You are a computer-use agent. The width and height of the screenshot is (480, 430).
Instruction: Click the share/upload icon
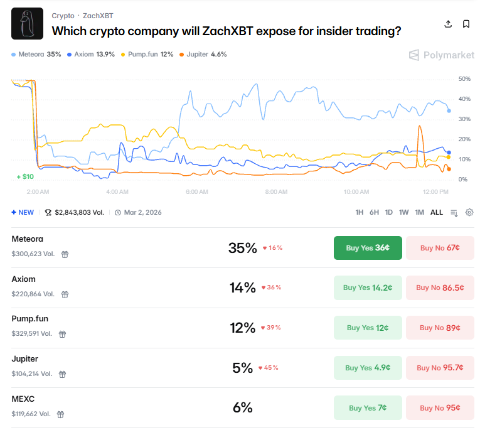pyautogui.click(x=448, y=24)
